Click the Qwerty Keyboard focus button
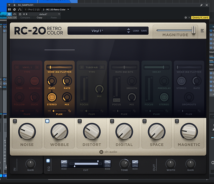 coord(200,18)
